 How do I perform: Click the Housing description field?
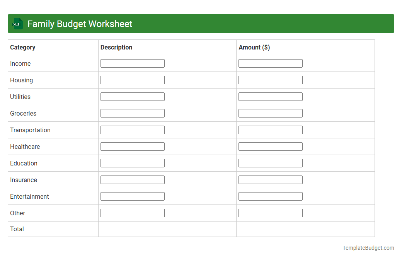click(x=132, y=80)
